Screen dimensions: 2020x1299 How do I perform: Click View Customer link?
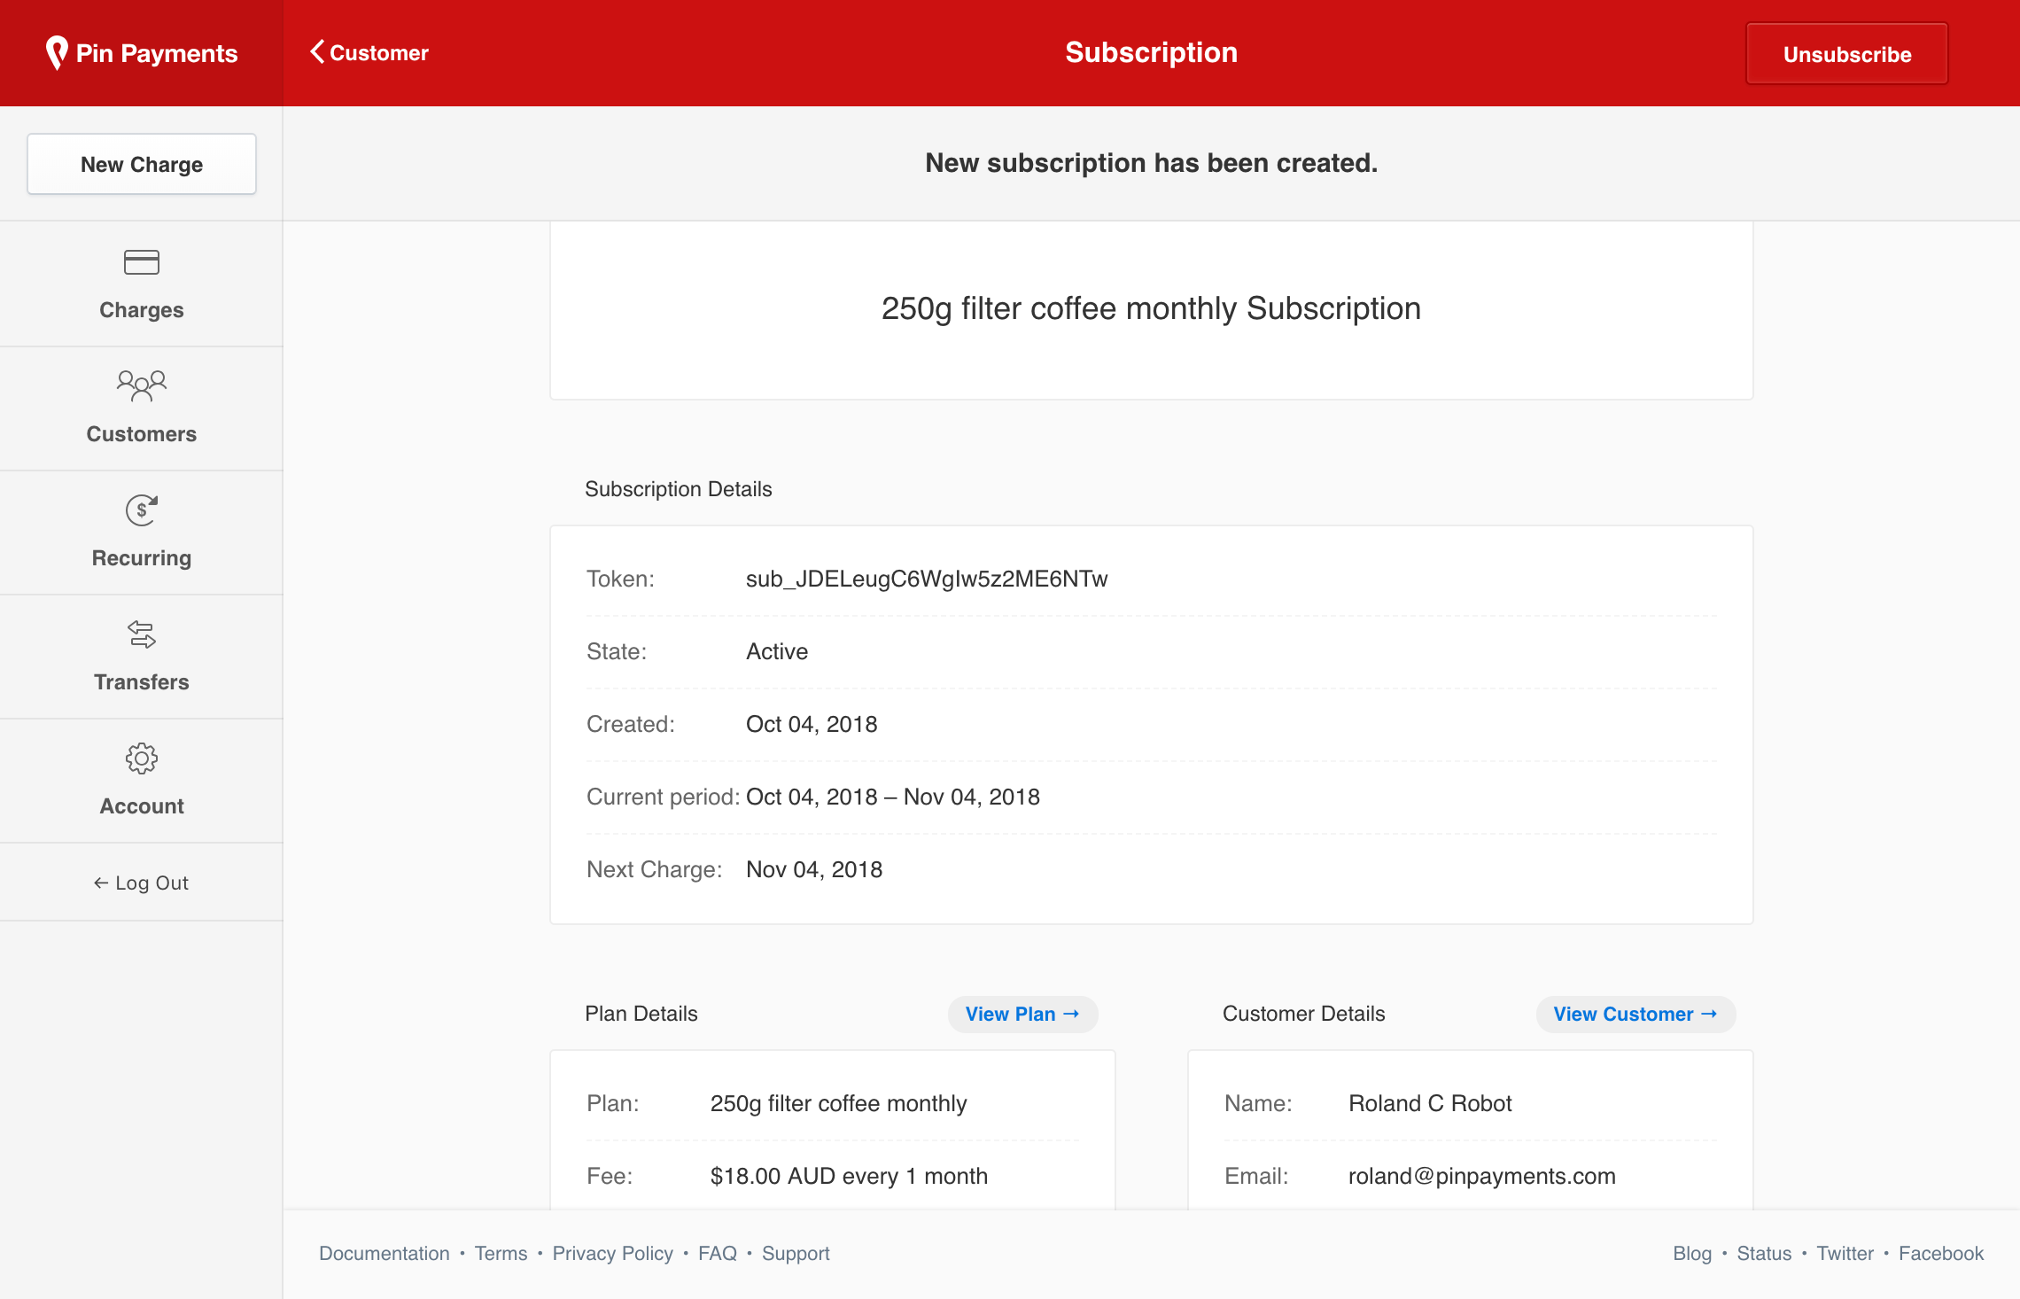(x=1635, y=1015)
